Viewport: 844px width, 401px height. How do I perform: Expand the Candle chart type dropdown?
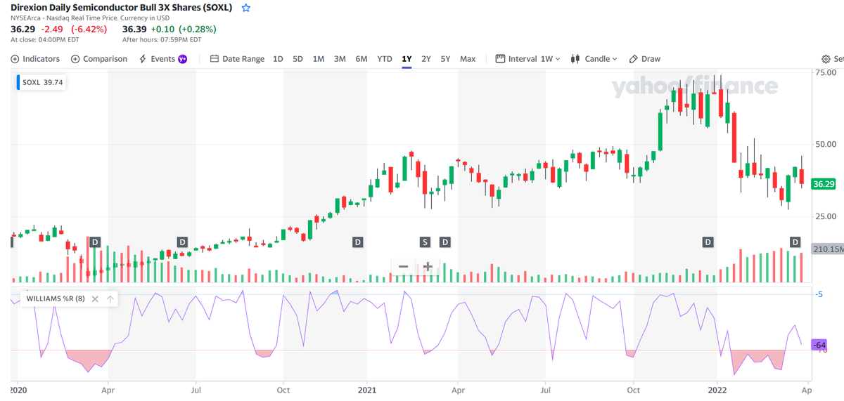[594, 59]
